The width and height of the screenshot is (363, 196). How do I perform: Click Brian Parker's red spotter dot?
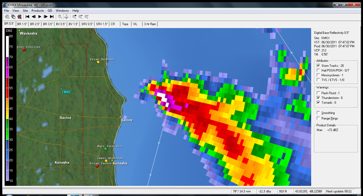click(x=97, y=166)
